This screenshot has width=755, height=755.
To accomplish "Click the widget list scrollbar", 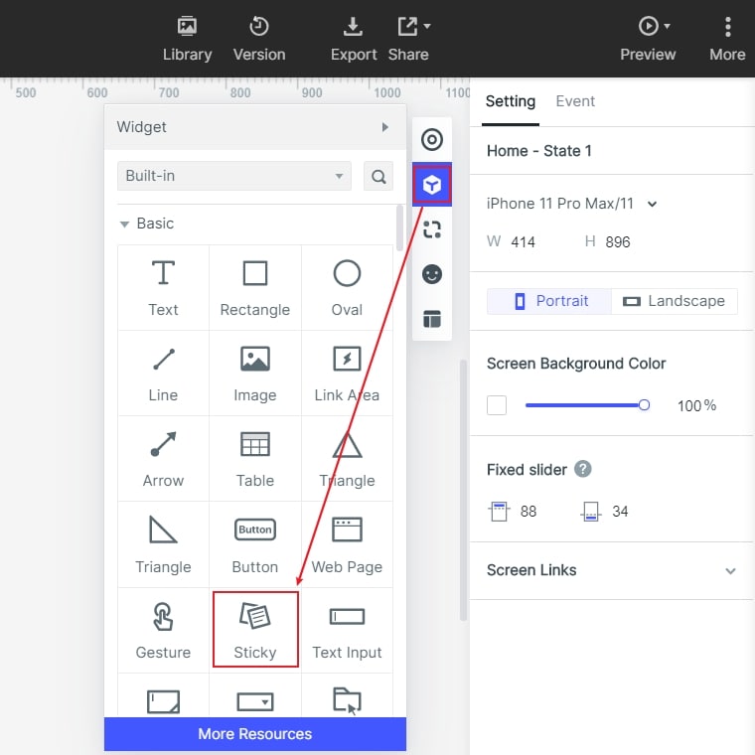I will point(399,228).
